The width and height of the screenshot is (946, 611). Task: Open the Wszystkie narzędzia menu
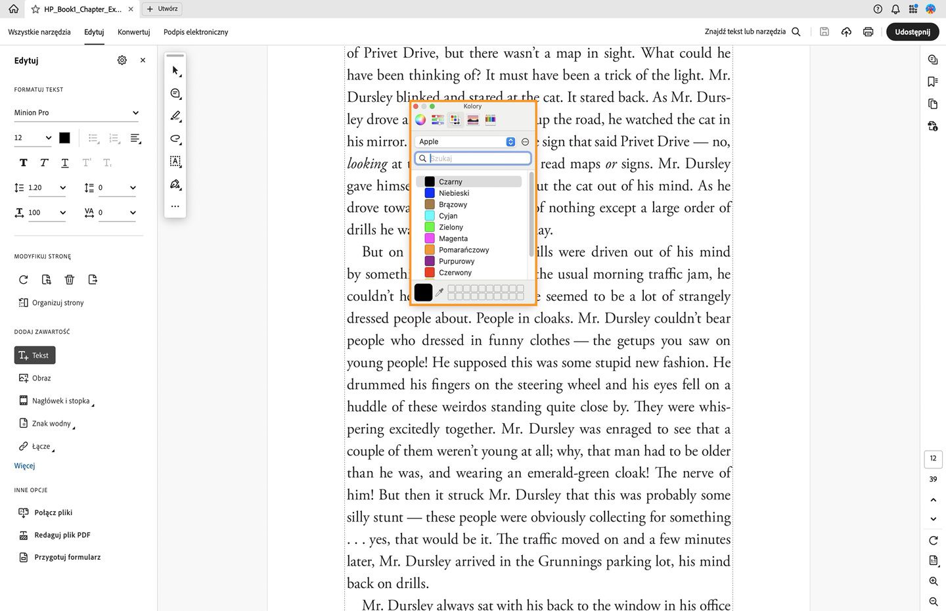(39, 32)
